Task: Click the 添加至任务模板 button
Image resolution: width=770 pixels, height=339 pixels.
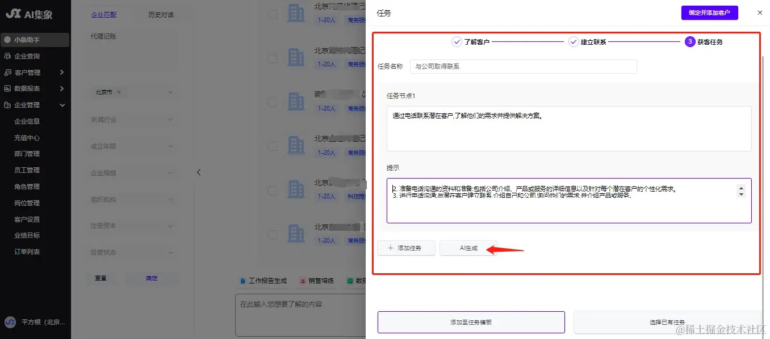Action: (x=471, y=322)
